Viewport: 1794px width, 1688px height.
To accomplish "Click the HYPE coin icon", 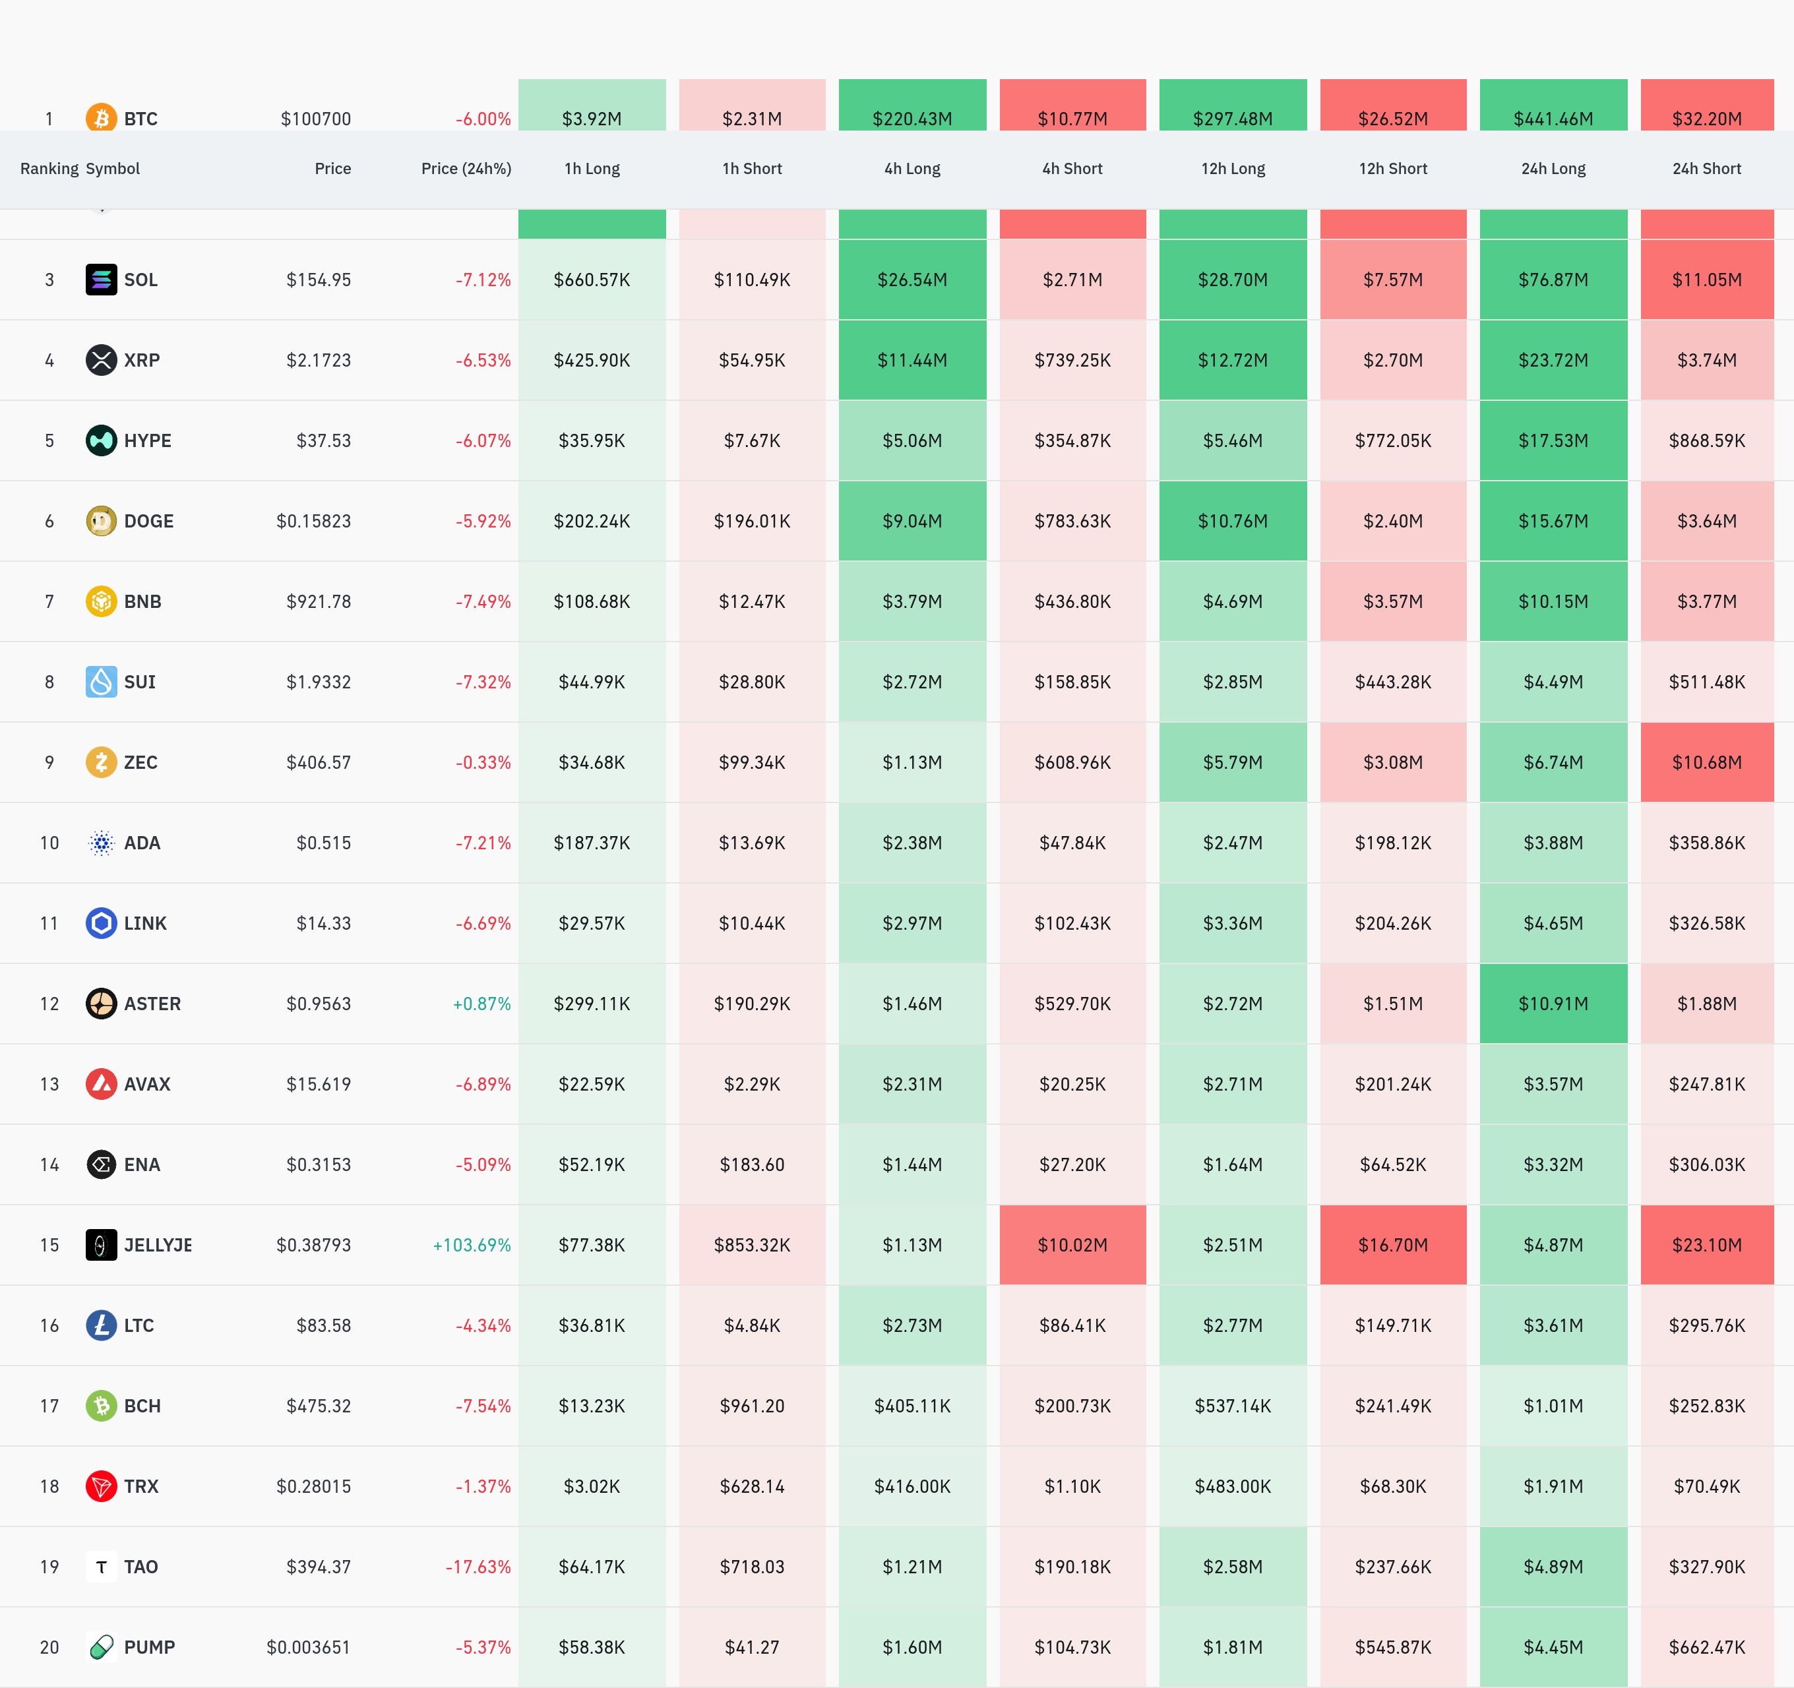I will (101, 440).
